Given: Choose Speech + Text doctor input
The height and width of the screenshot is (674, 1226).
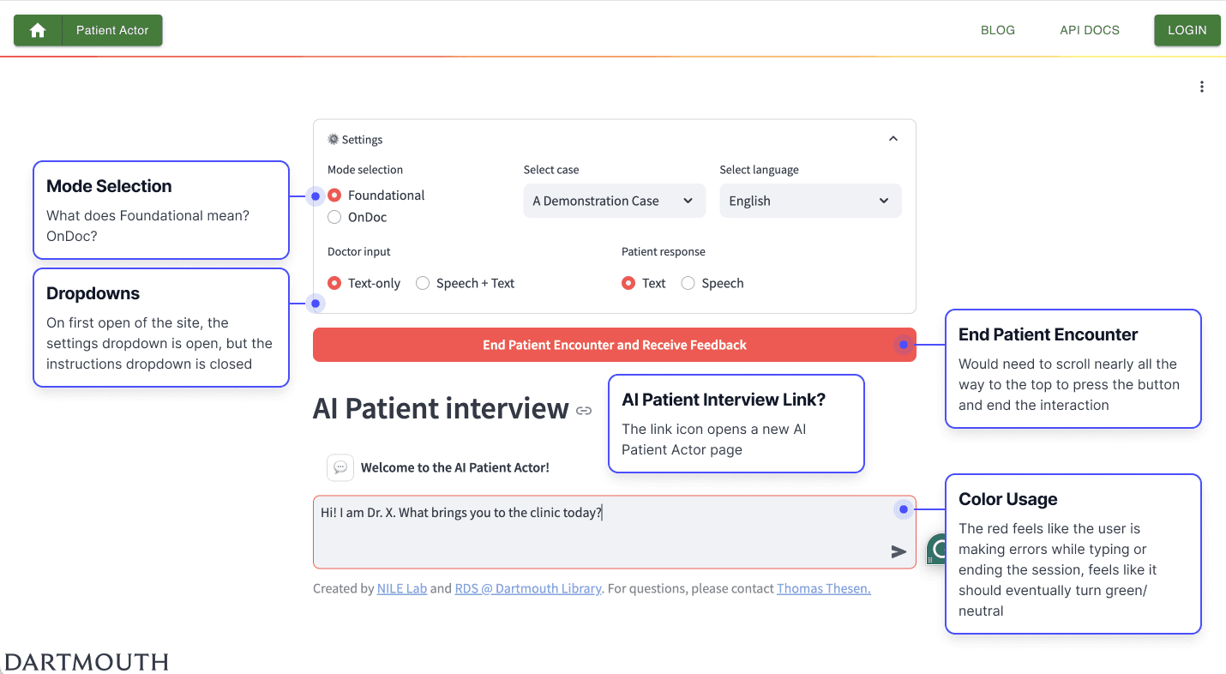Looking at the screenshot, I should pos(423,283).
